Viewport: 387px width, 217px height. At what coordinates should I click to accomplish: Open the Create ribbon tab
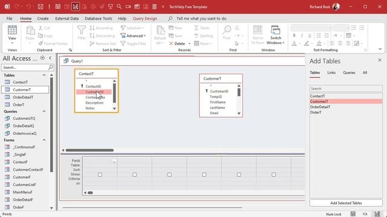click(x=43, y=19)
